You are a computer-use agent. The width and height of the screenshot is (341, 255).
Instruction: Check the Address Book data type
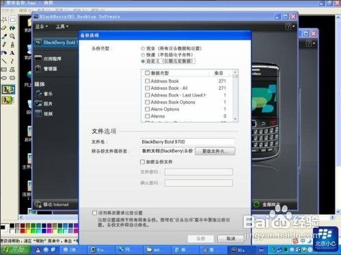[x=147, y=81]
